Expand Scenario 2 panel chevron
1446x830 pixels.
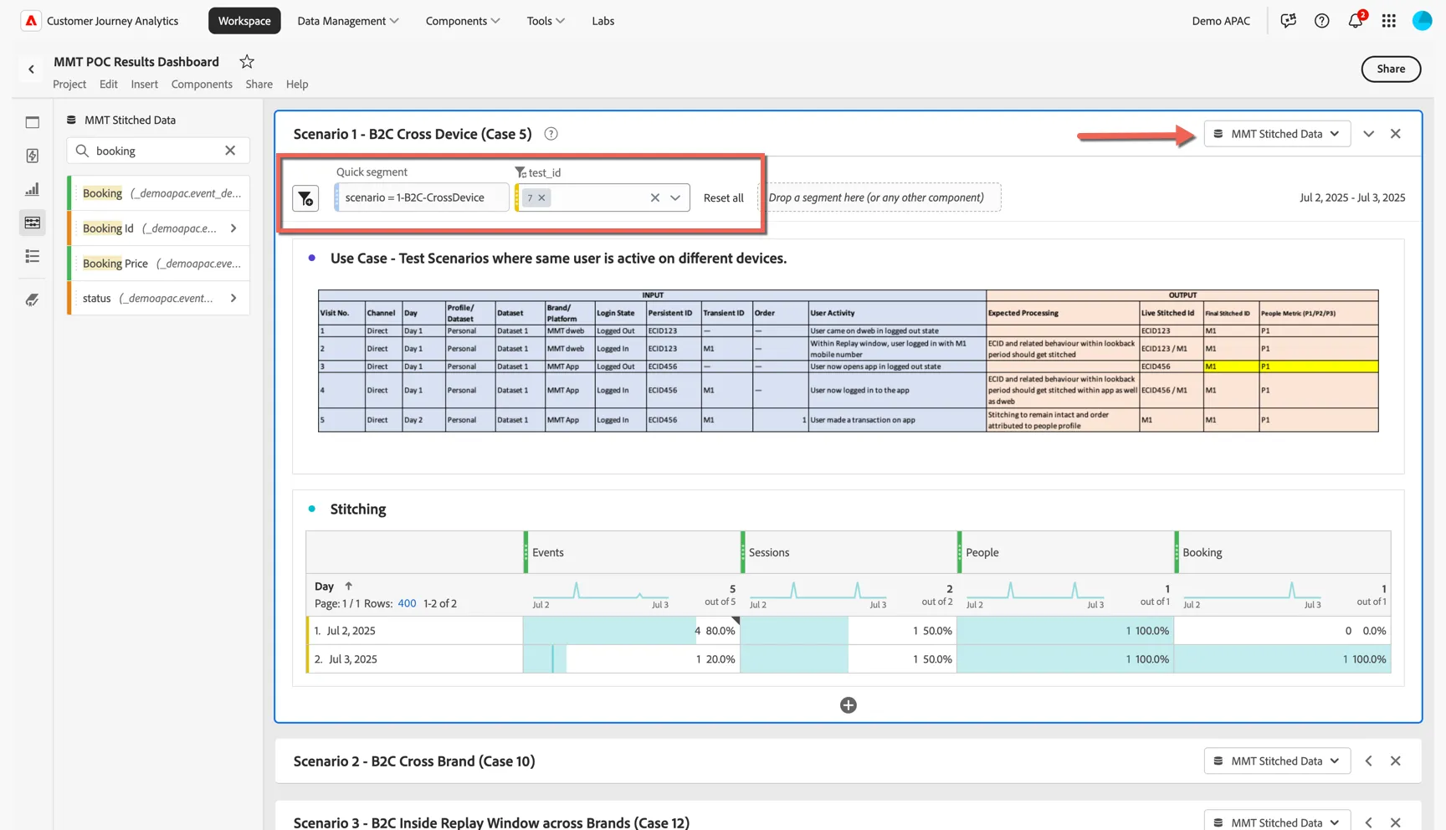tap(1368, 761)
